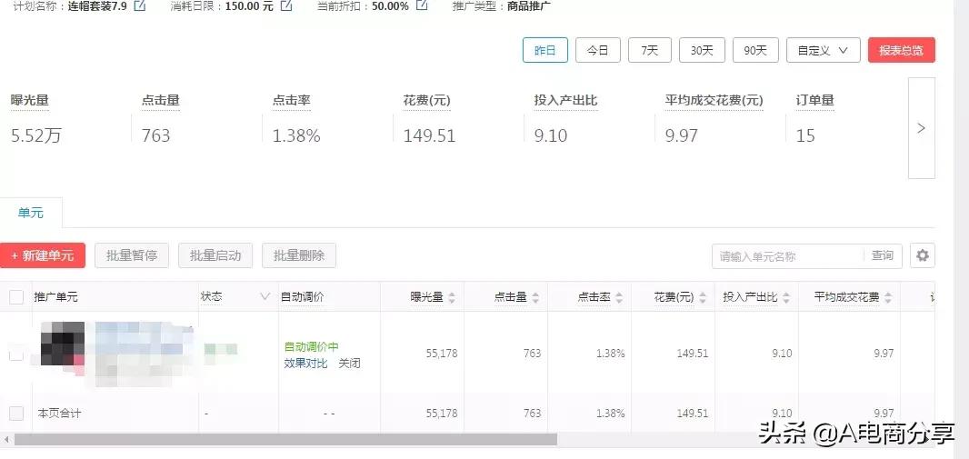Sort by 平均成交花费 column arrows

tap(888, 298)
